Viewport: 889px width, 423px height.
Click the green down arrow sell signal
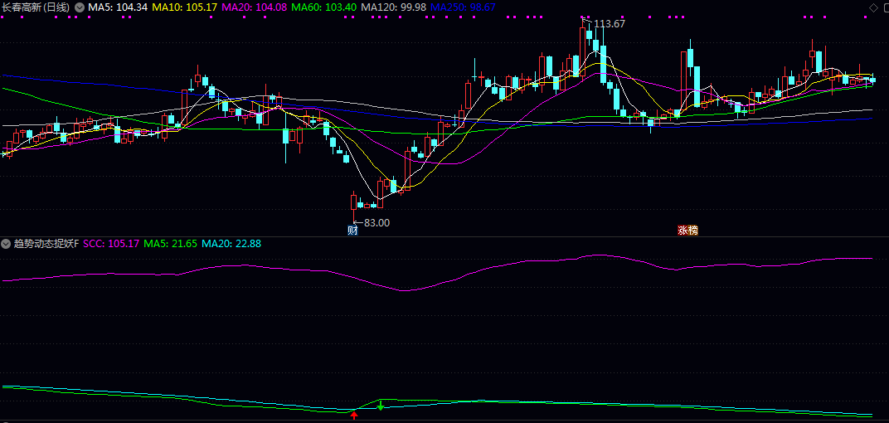tap(381, 406)
